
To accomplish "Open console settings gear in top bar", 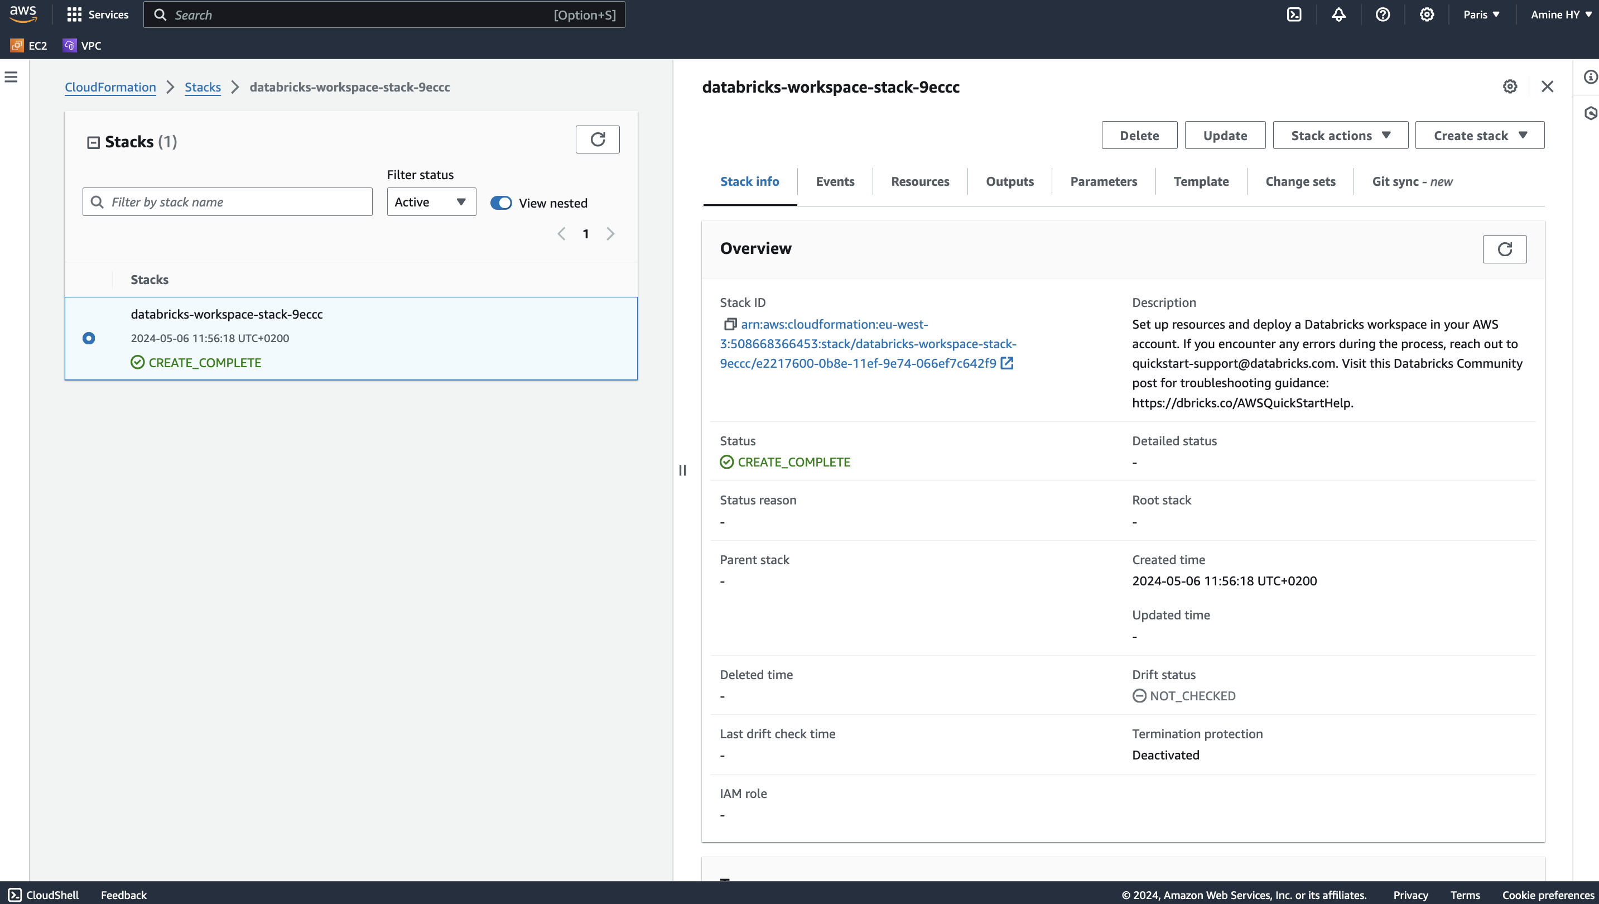I will point(1427,15).
